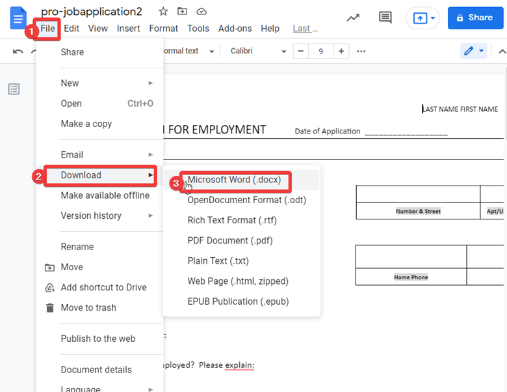Open the Google Docs home icon

[18, 18]
